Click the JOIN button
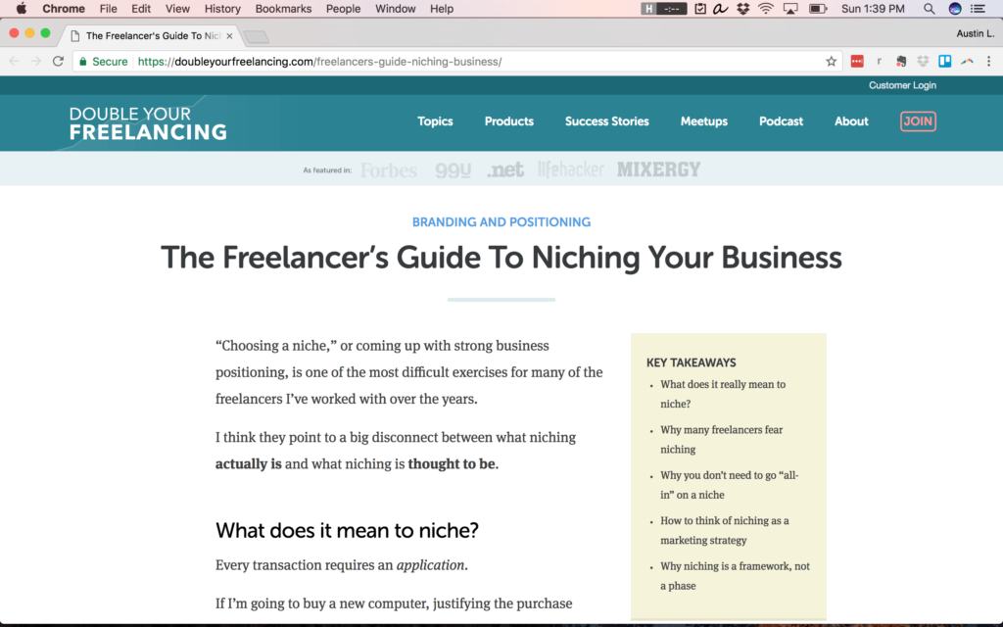The height and width of the screenshot is (627, 1003). (x=918, y=121)
